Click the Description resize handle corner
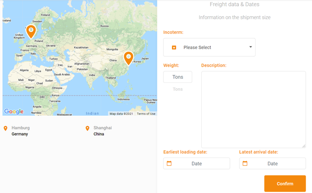This screenshot has height=193, width=312. [x=304, y=146]
